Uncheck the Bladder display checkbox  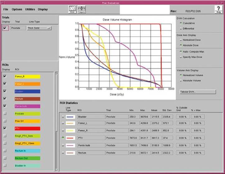tap(5, 91)
